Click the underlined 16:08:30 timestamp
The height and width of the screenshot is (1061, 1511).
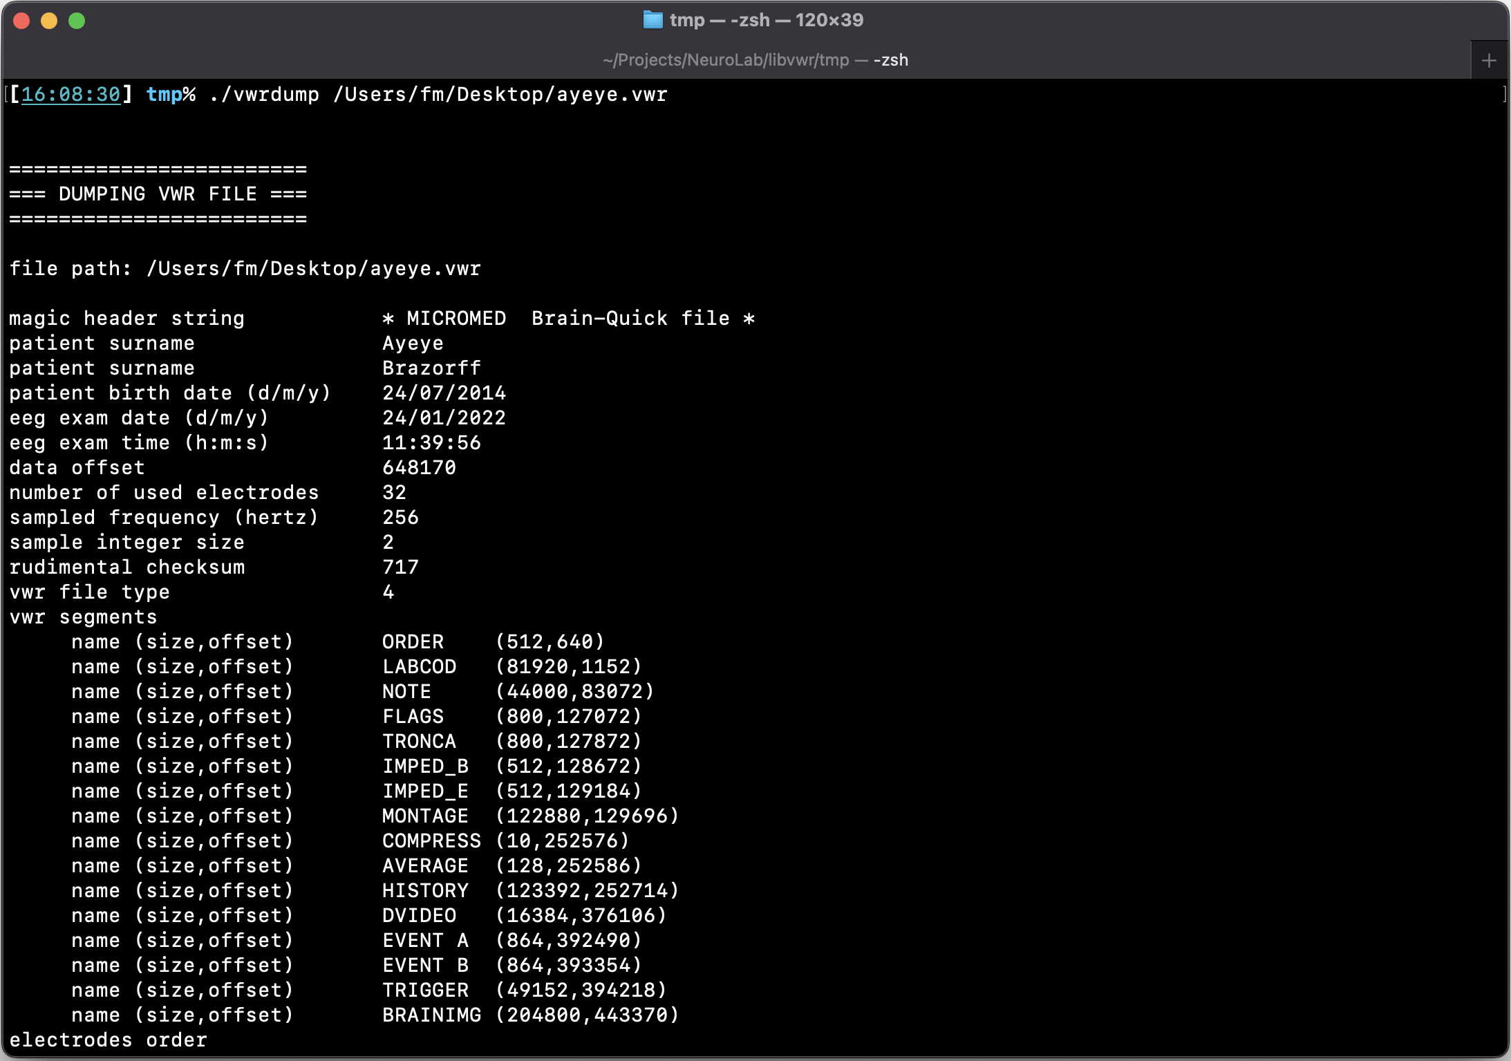click(71, 95)
